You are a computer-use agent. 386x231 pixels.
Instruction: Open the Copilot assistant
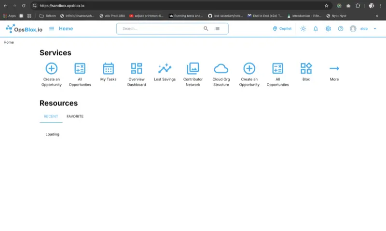point(282,29)
